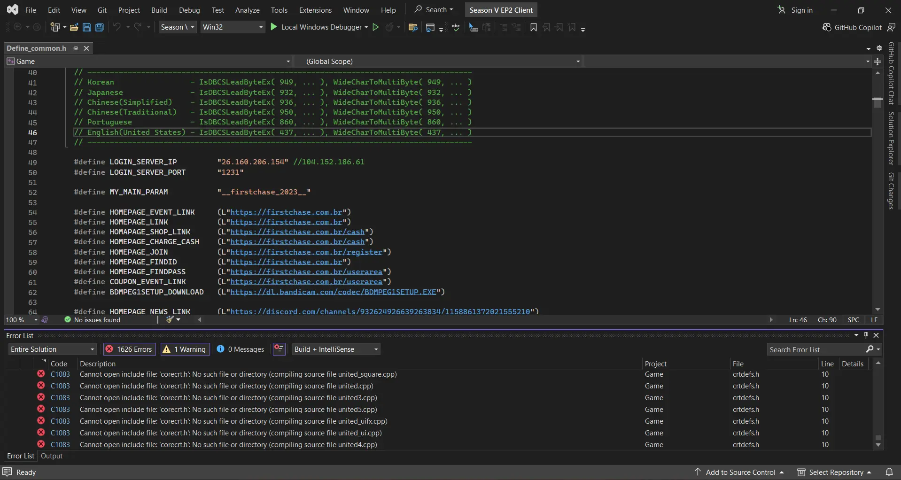The height and width of the screenshot is (480, 901).
Task: Click the split editor plus icon
Action: click(878, 61)
